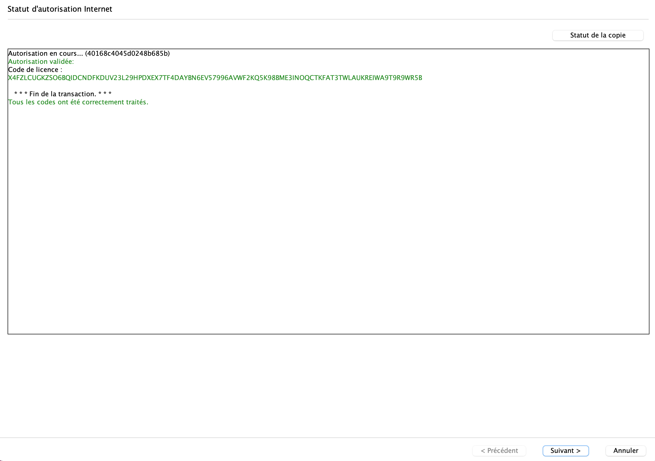This screenshot has width=655, height=461.
Task: Click 'Fin de la transaction.' text
Action: tap(63, 94)
